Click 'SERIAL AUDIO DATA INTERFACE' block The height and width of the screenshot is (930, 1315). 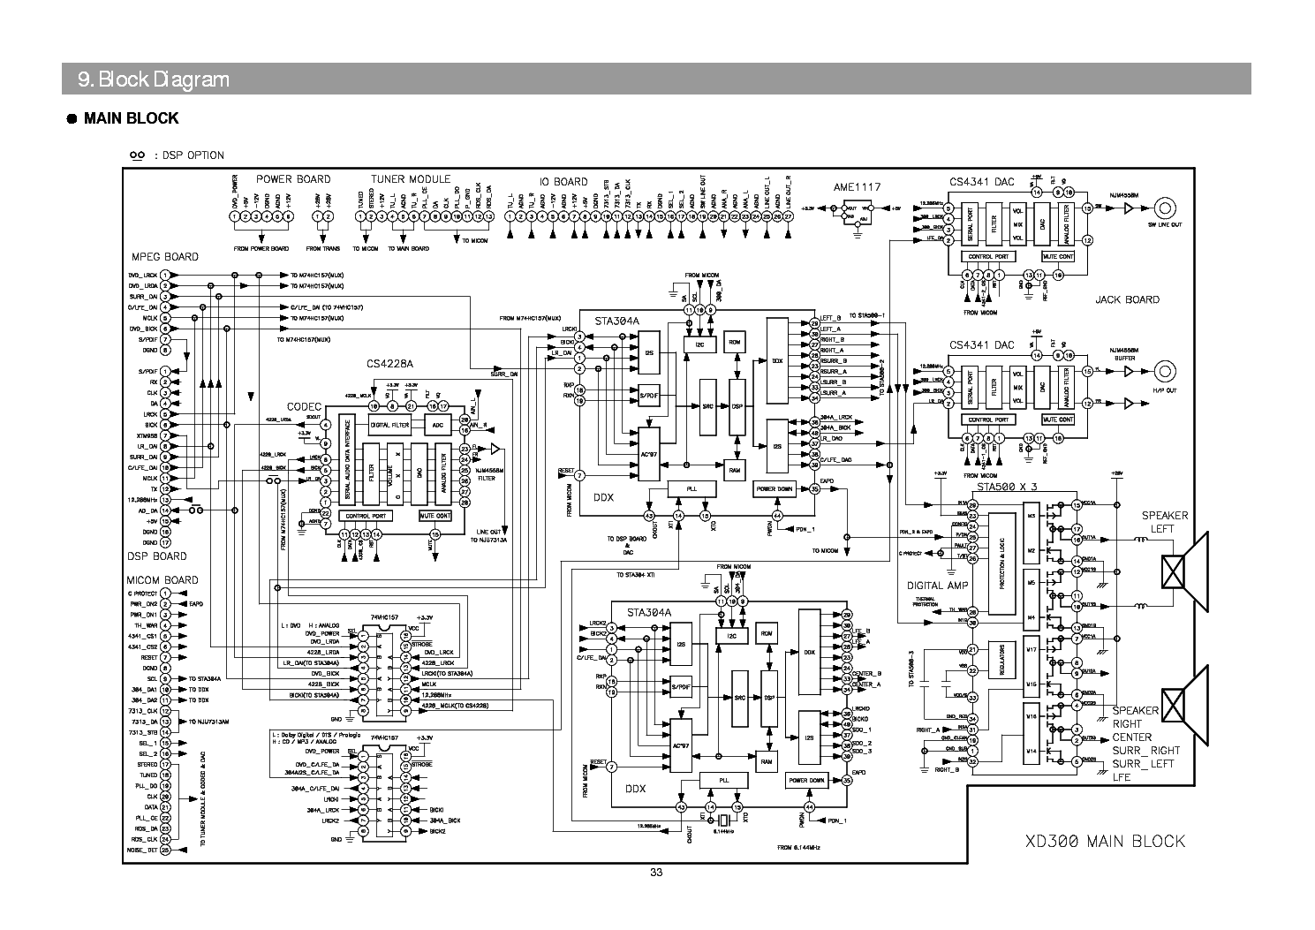pyautogui.click(x=347, y=458)
